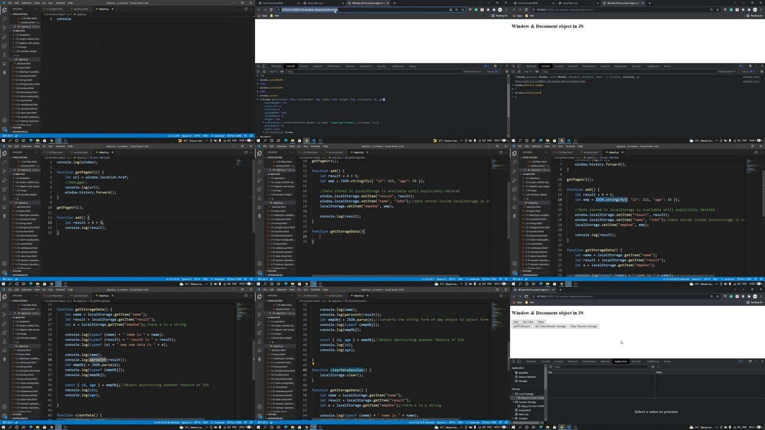765x430 pixels.
Task: Open Manifest in the Application panel sidebar
Action: pyautogui.click(x=523, y=373)
